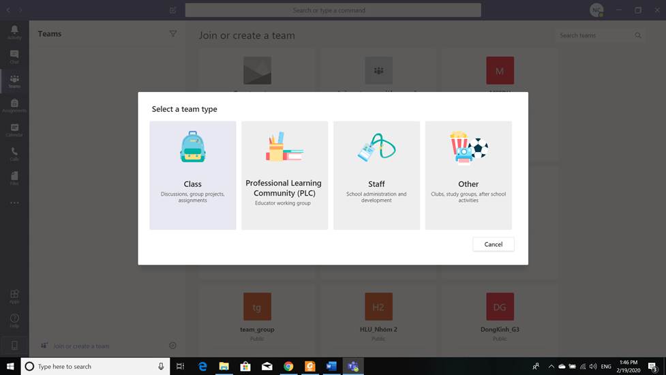The width and height of the screenshot is (666, 375).
Task: Click the Search or type a command box
Action: point(333,10)
